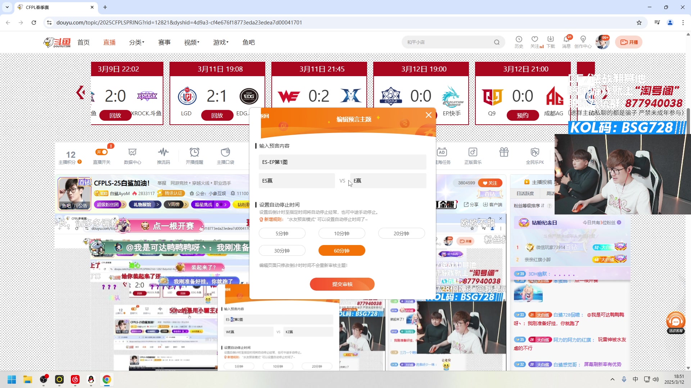
Task: Open the creator center (创作中心) icon
Action: tap(583, 40)
